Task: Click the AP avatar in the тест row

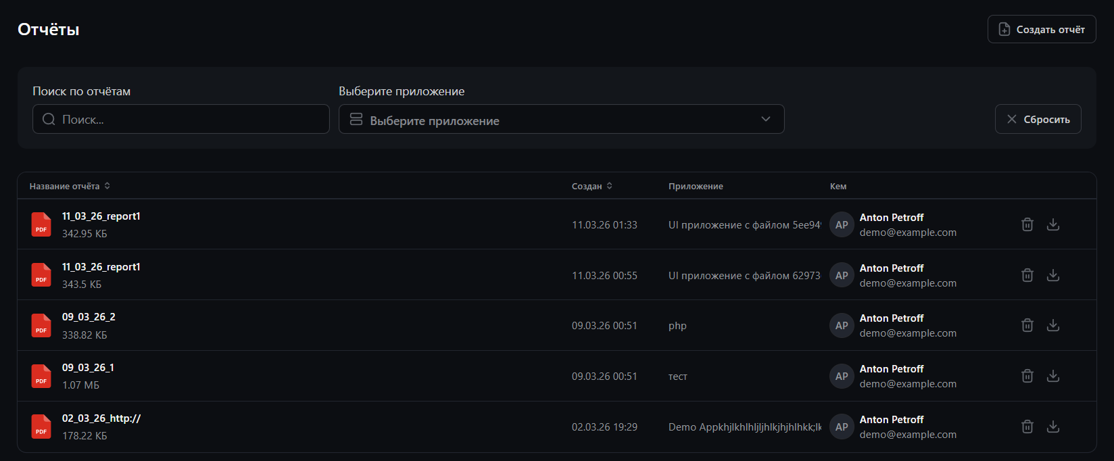Action: tap(842, 377)
